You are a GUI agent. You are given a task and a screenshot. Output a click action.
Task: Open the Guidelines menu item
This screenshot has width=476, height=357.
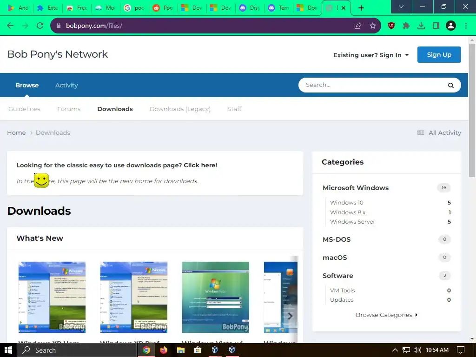(24, 109)
